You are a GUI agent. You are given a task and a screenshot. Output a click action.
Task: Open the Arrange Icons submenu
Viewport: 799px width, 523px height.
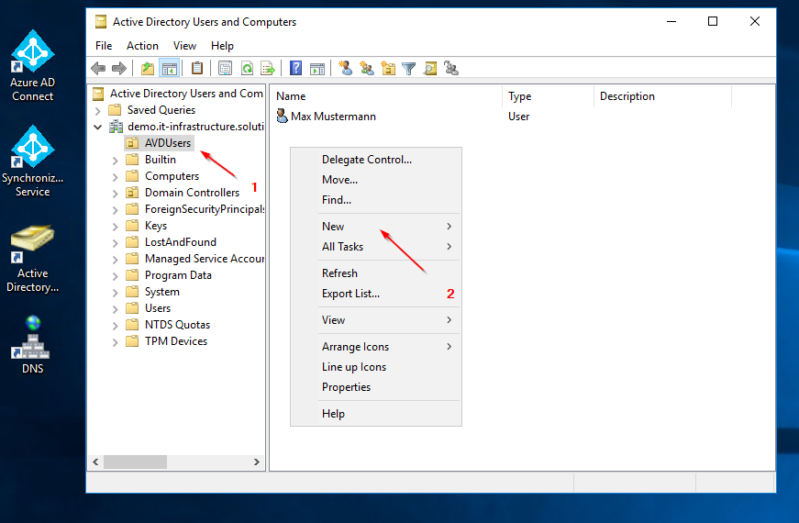[x=376, y=347]
